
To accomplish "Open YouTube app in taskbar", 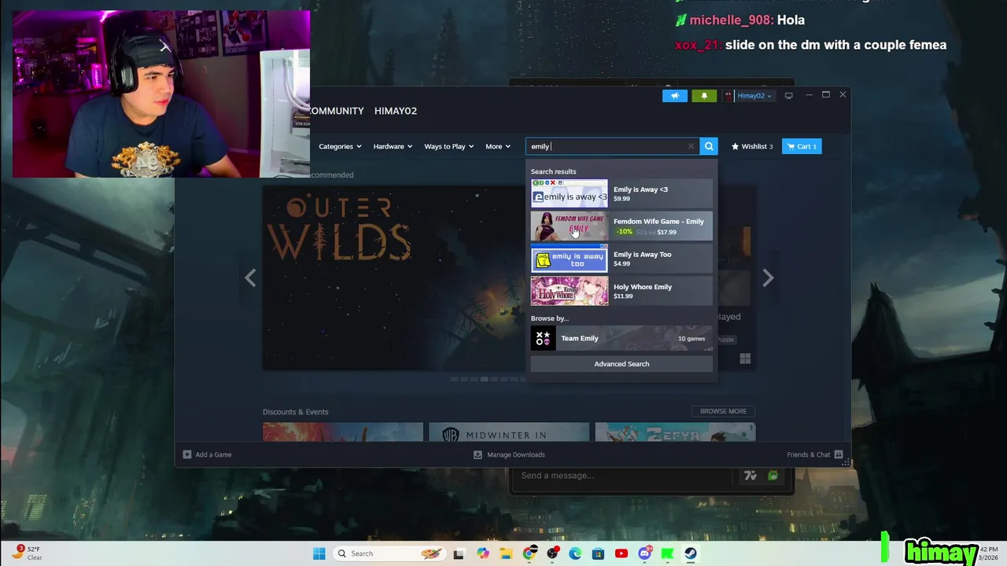I will pos(622,553).
